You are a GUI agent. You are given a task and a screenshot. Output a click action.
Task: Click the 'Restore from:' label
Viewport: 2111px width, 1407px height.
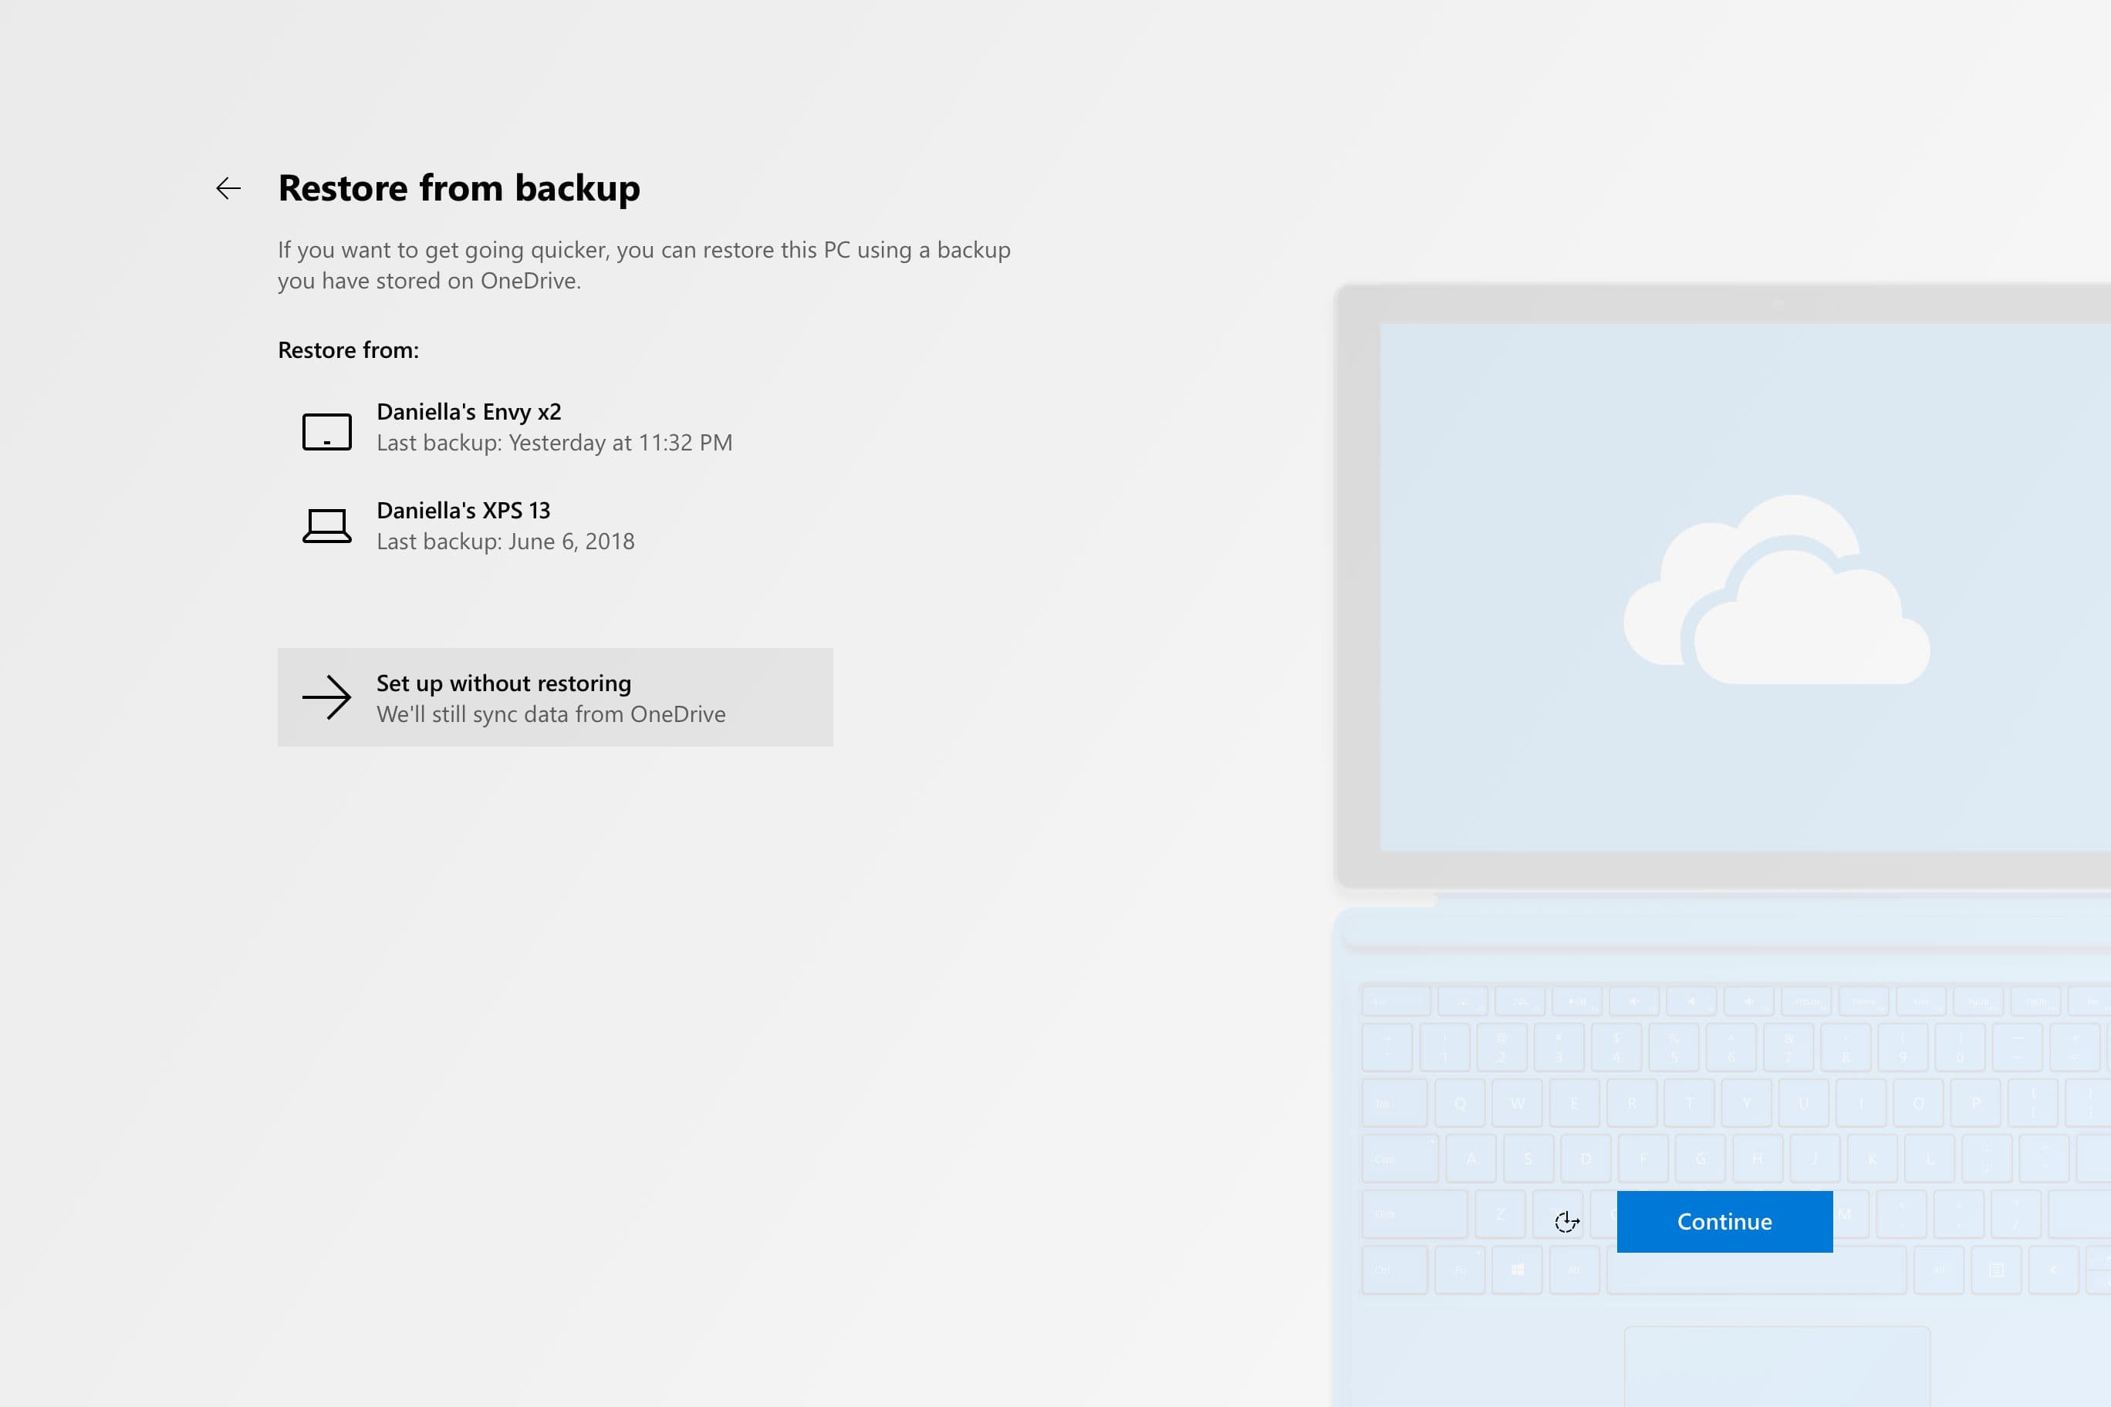(x=348, y=350)
